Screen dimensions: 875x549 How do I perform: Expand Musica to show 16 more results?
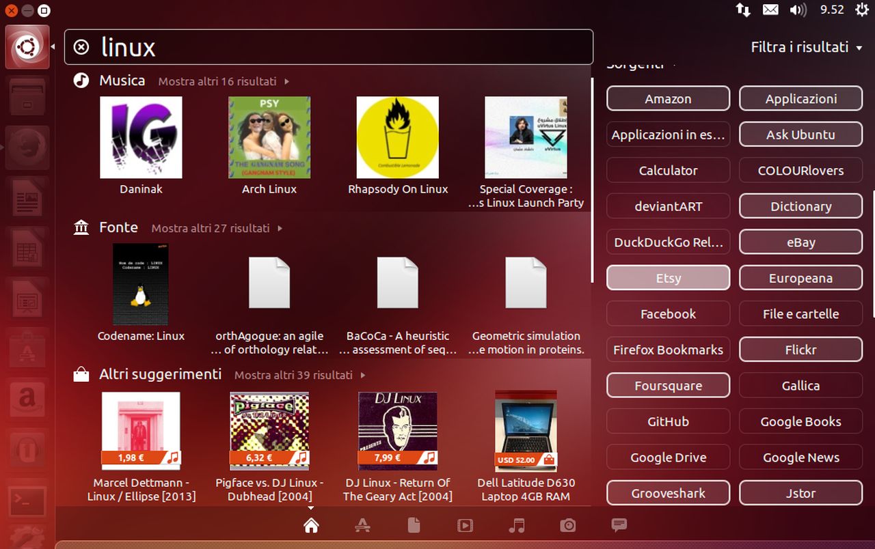pyautogui.click(x=224, y=81)
